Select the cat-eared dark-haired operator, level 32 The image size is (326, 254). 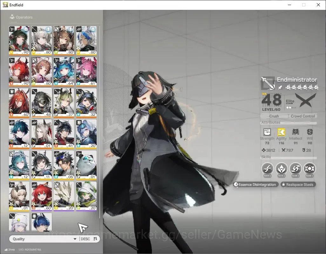pyautogui.click(x=86, y=103)
